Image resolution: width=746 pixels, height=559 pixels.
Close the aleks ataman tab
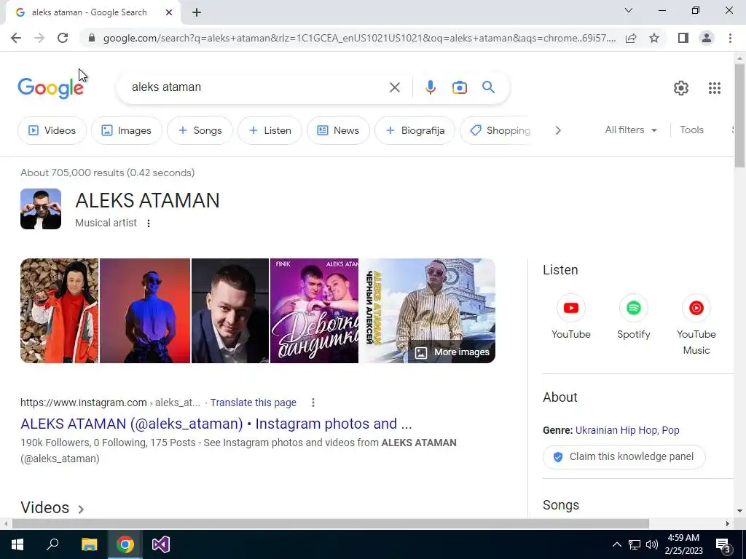tap(169, 13)
